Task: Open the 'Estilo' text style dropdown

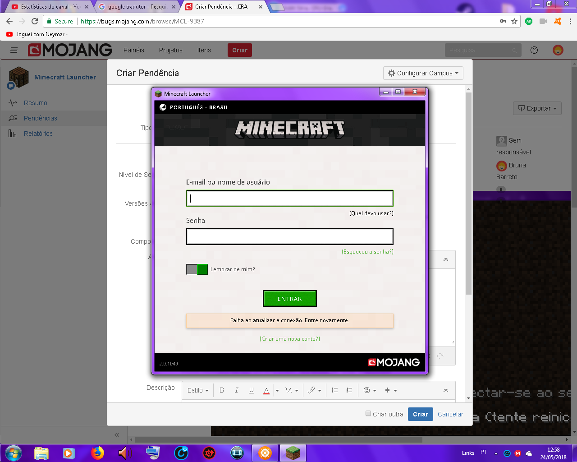Action: pyautogui.click(x=198, y=390)
